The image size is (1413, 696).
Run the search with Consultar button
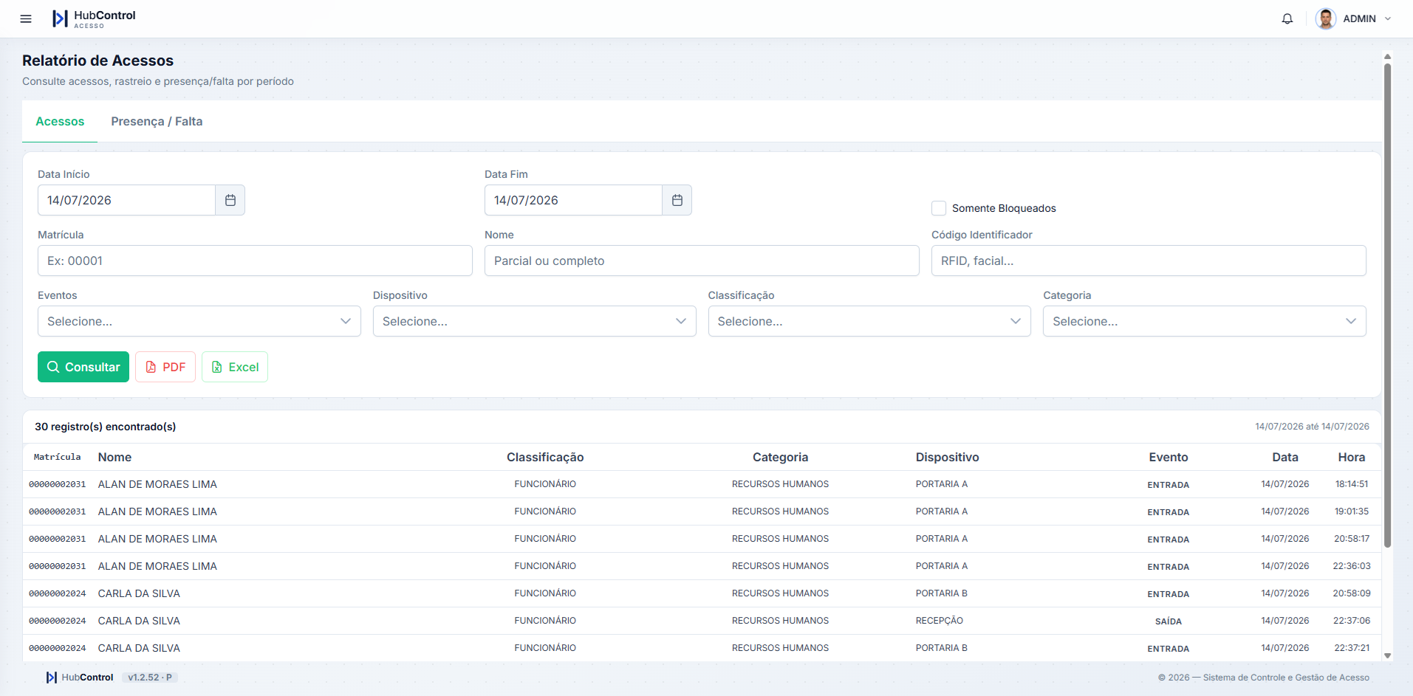[x=83, y=367]
